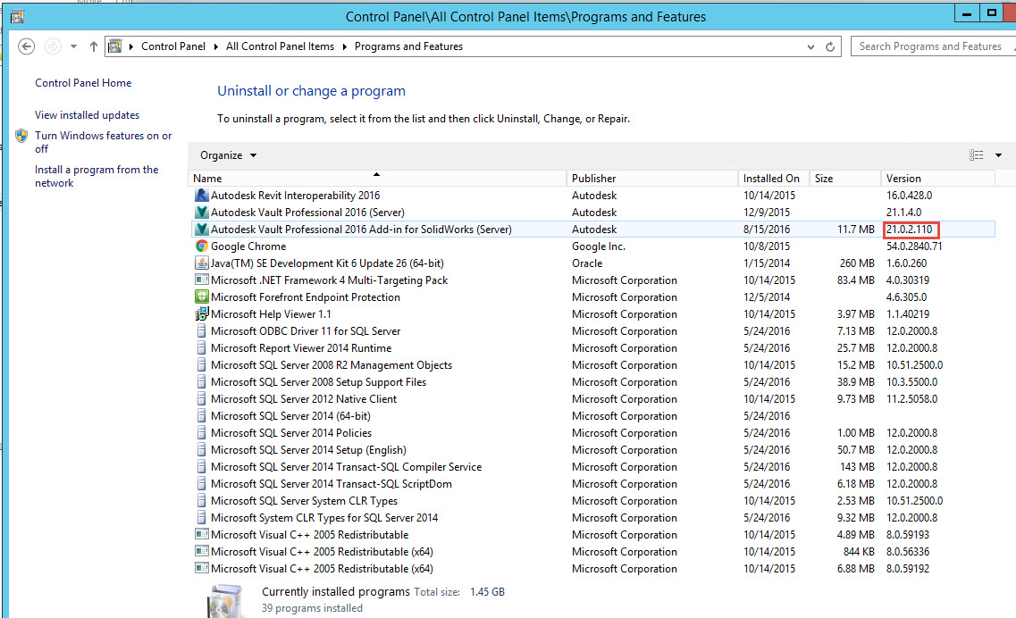The image size is (1016, 618).
Task: Click version 21.0.2.110 cell
Action: tap(910, 230)
